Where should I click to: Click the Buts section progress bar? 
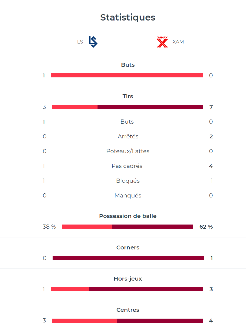127,75
